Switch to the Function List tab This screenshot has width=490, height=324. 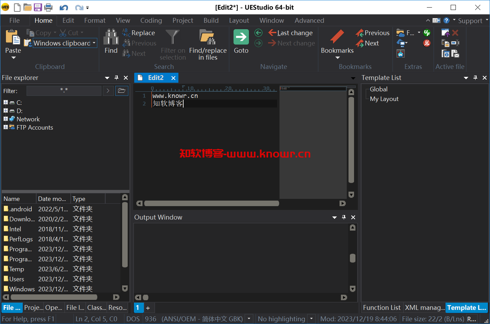coord(382,307)
